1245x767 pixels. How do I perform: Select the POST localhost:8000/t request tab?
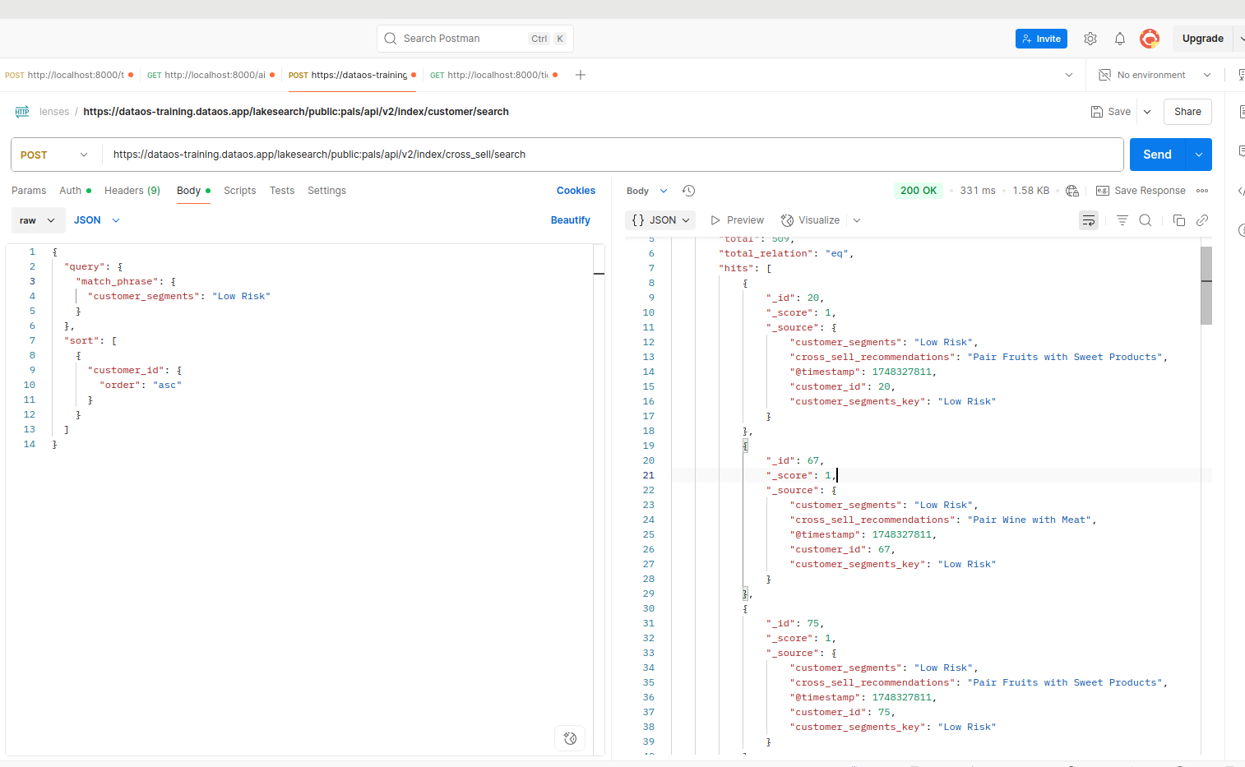(69, 75)
